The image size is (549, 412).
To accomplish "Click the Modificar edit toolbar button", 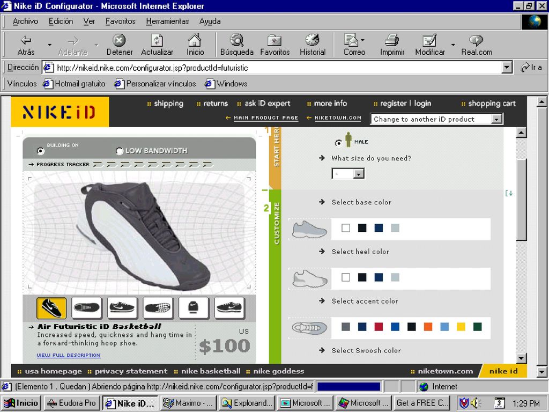I will point(429,45).
